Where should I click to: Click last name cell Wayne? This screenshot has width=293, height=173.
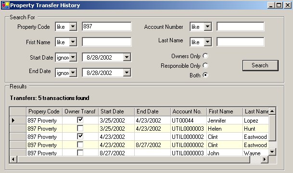pyautogui.click(x=256, y=153)
